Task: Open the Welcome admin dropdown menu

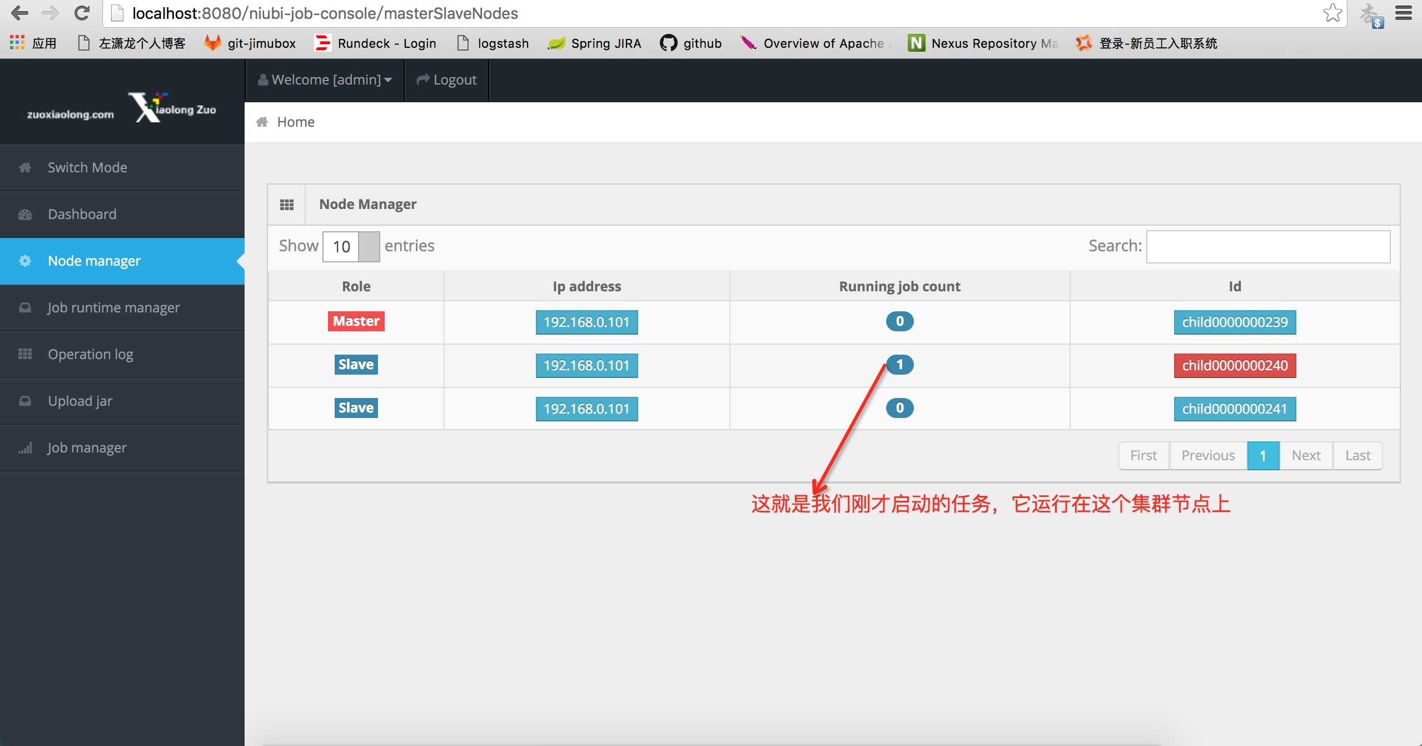Action: click(324, 79)
